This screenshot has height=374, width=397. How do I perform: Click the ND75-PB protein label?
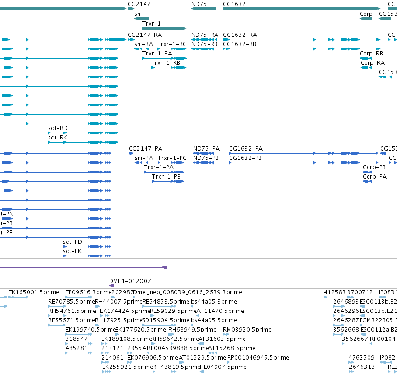206,158
